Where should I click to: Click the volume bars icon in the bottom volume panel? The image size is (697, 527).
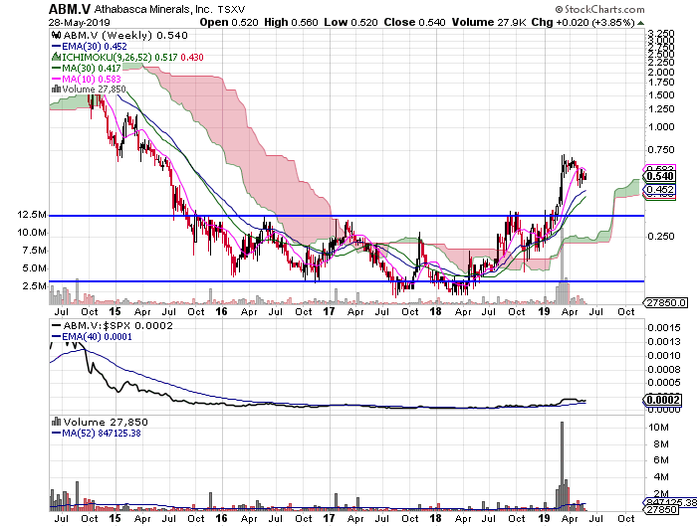(57, 422)
